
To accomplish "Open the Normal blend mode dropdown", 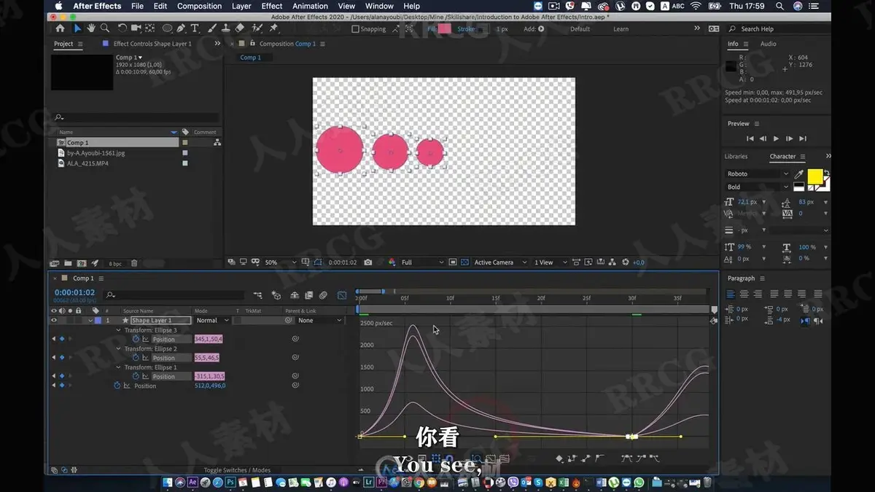I will point(212,320).
